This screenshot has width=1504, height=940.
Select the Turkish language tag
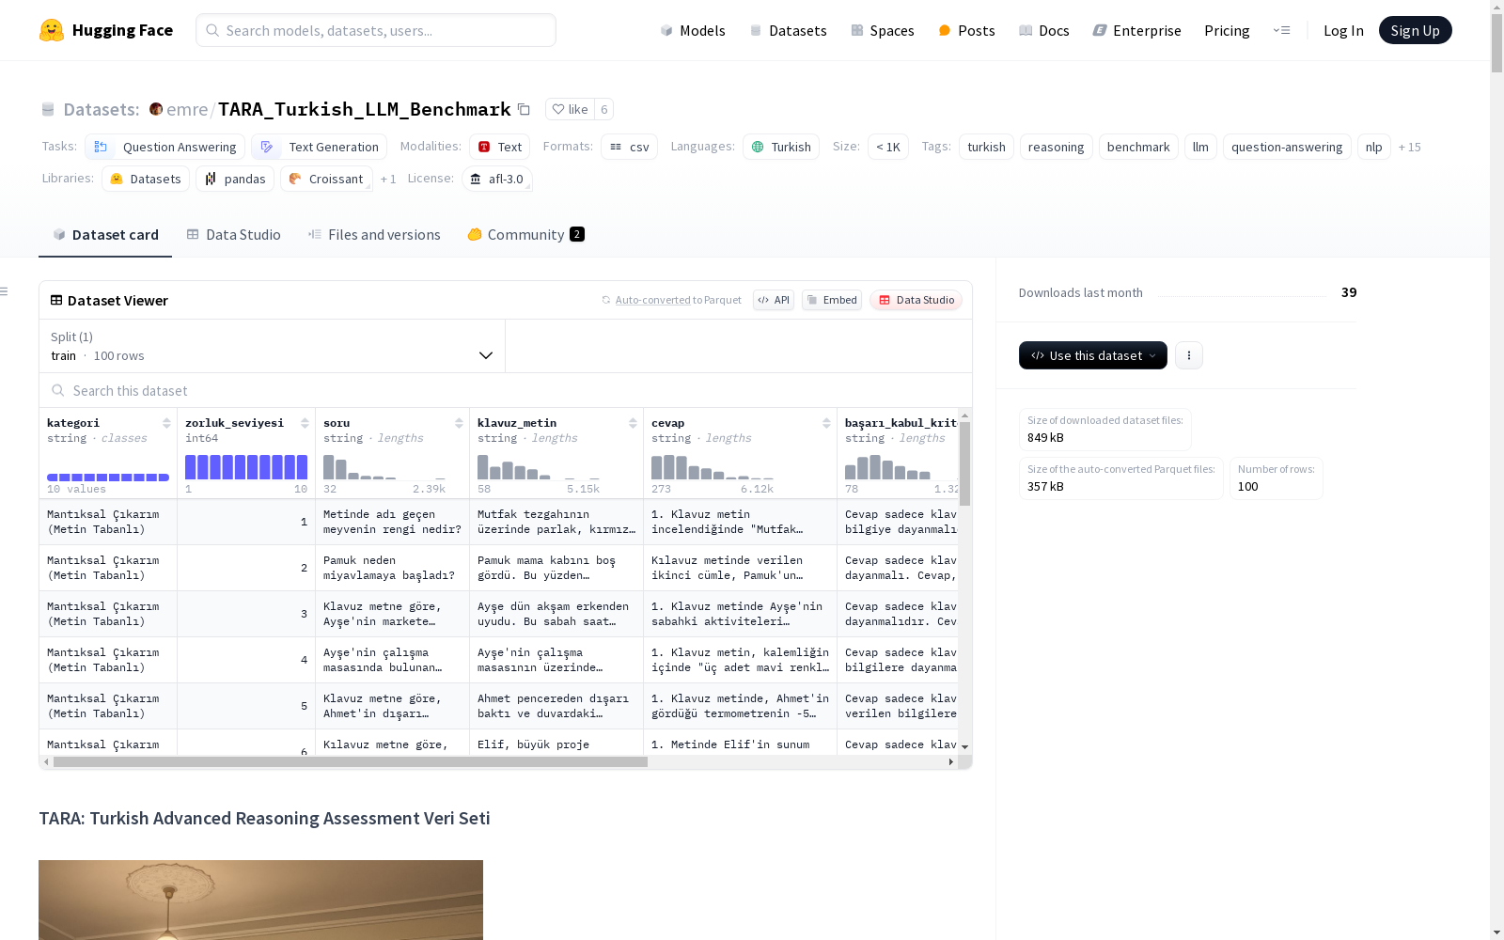[x=781, y=147]
